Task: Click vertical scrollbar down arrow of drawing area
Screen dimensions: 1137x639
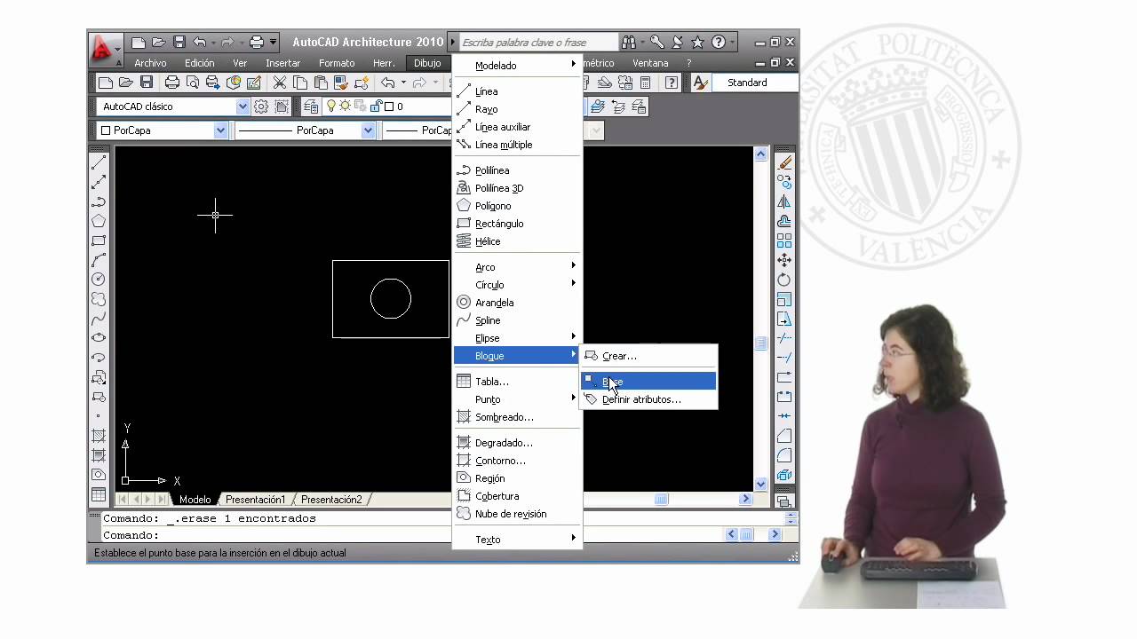Action: click(761, 484)
